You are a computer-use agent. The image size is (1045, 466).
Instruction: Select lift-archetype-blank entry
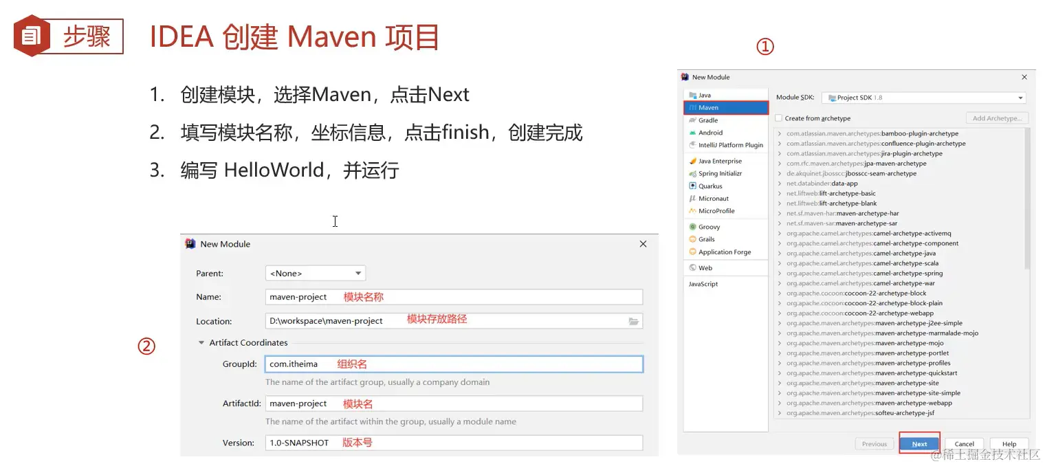point(832,203)
